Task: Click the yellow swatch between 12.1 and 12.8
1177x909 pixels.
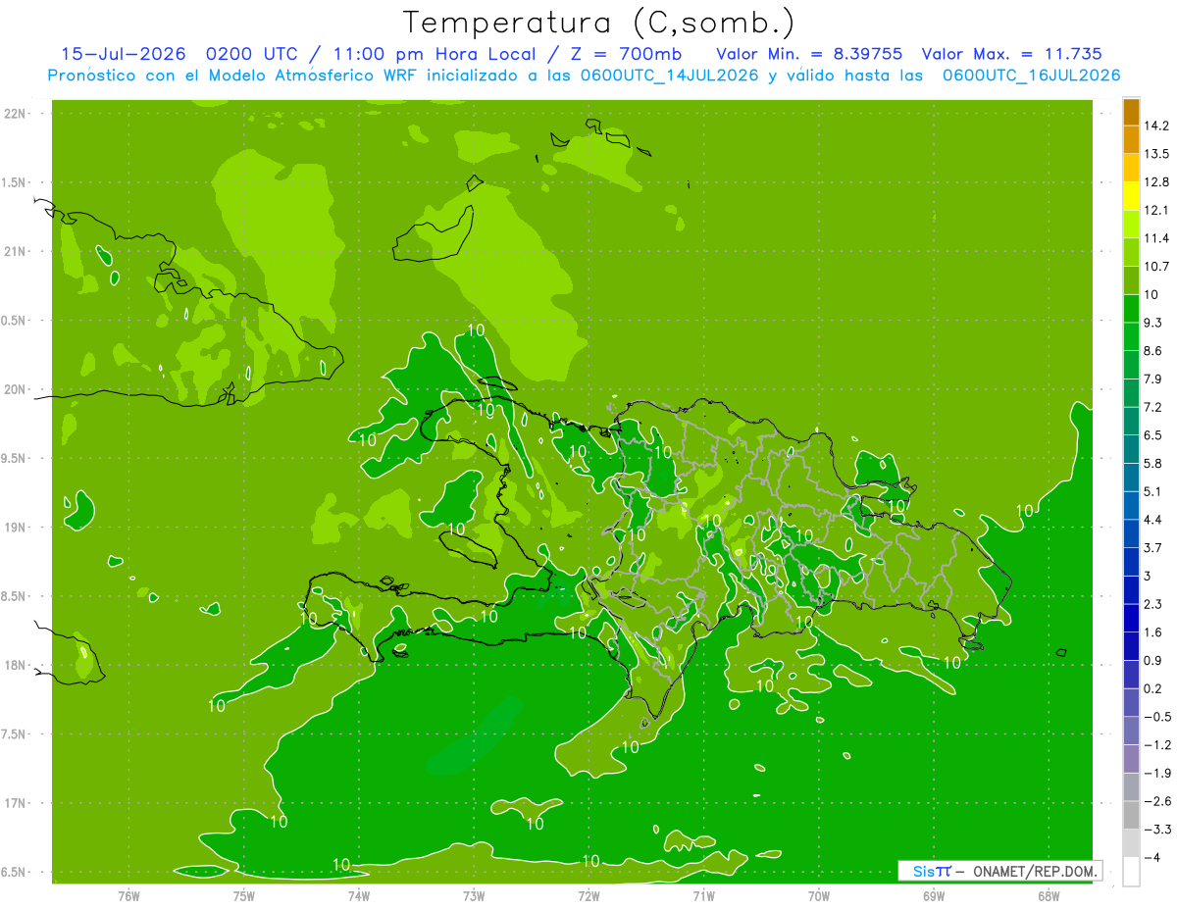Action: [1131, 196]
